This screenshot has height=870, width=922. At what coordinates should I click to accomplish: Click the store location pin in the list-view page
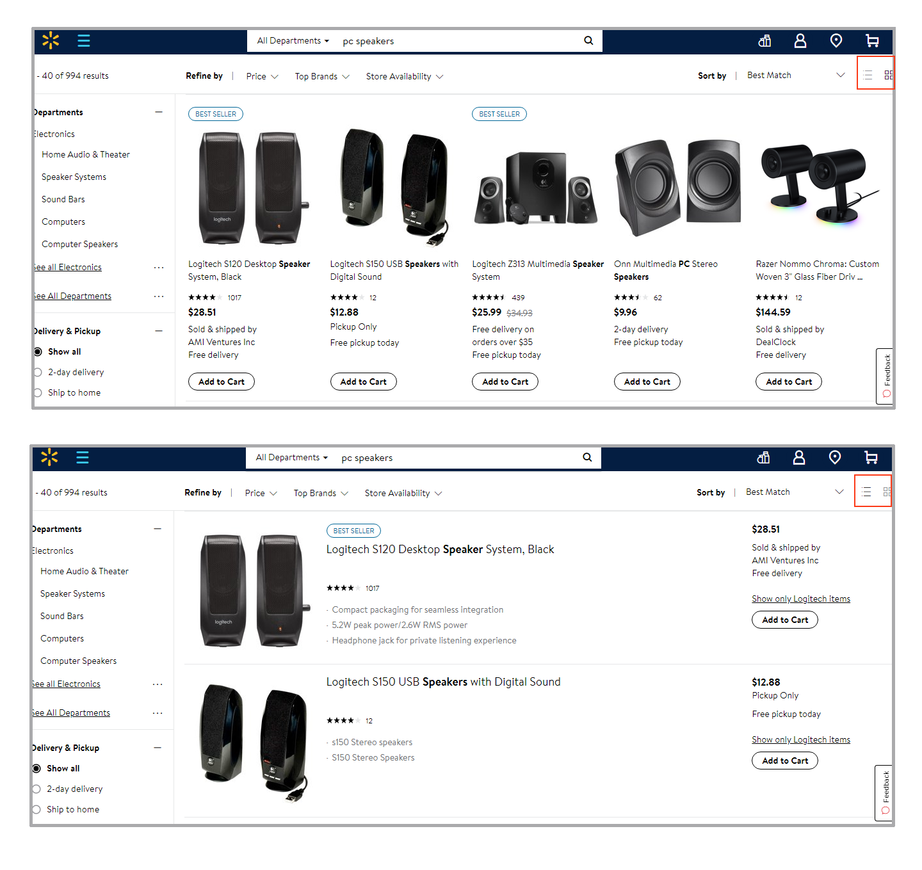coord(835,458)
